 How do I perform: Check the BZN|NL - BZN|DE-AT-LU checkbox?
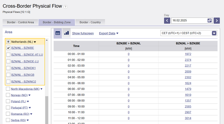coord(8,54)
